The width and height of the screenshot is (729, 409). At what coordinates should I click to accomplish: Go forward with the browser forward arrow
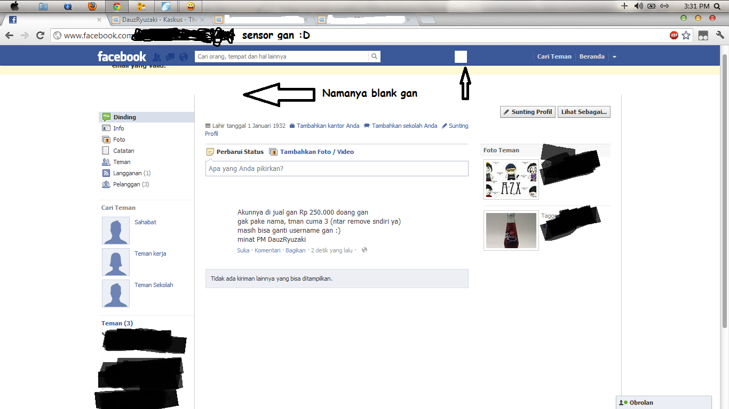pyautogui.click(x=25, y=36)
